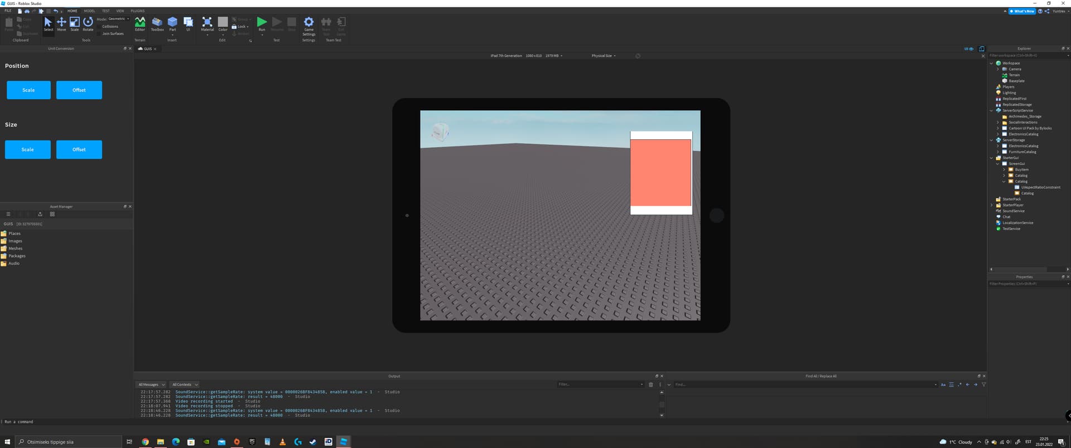Open the Mode Geometric dropdown
Screen dimensions: 1071x448
(118, 19)
